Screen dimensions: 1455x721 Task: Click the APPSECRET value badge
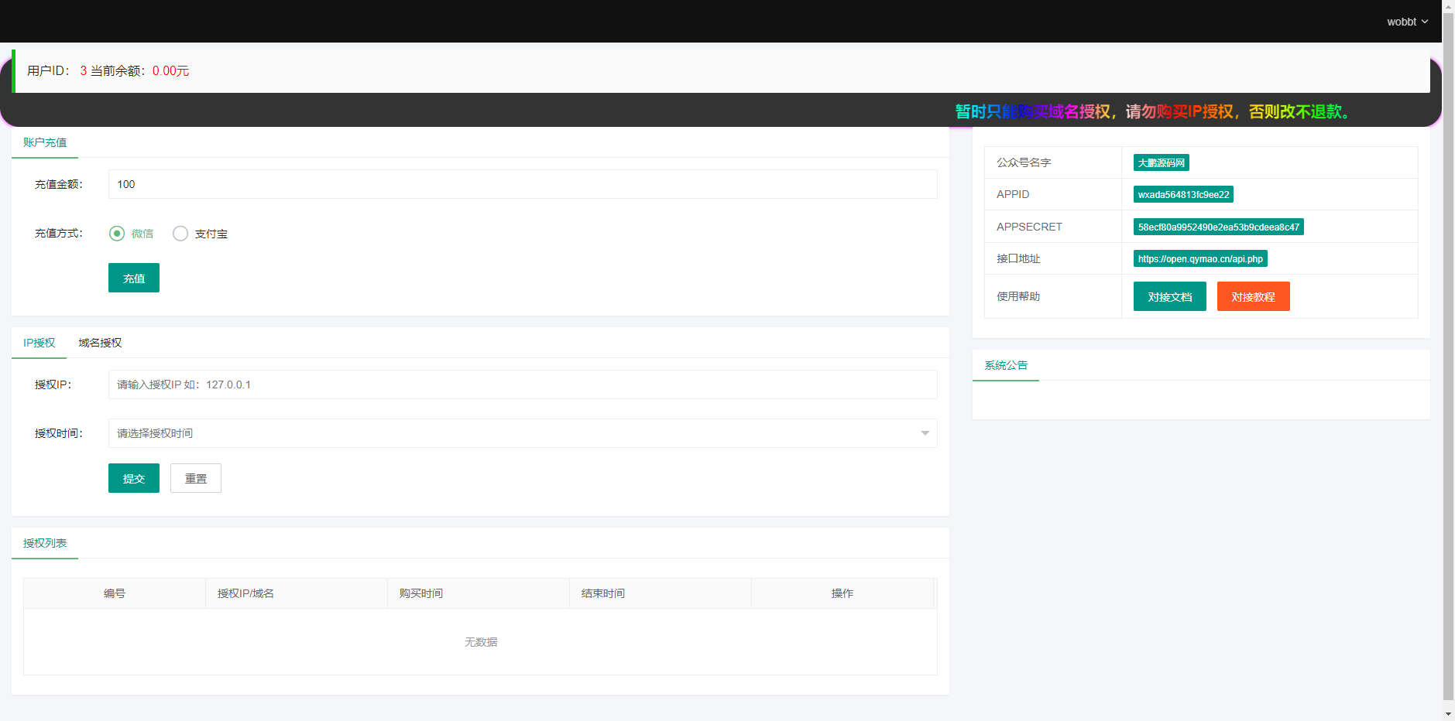click(x=1218, y=227)
